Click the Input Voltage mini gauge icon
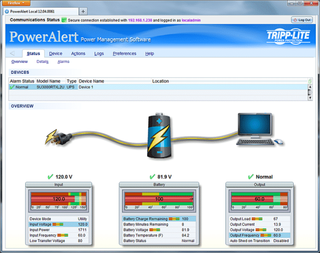Image resolution: width=320 pixels, height=253 pixels. [x=58, y=225]
